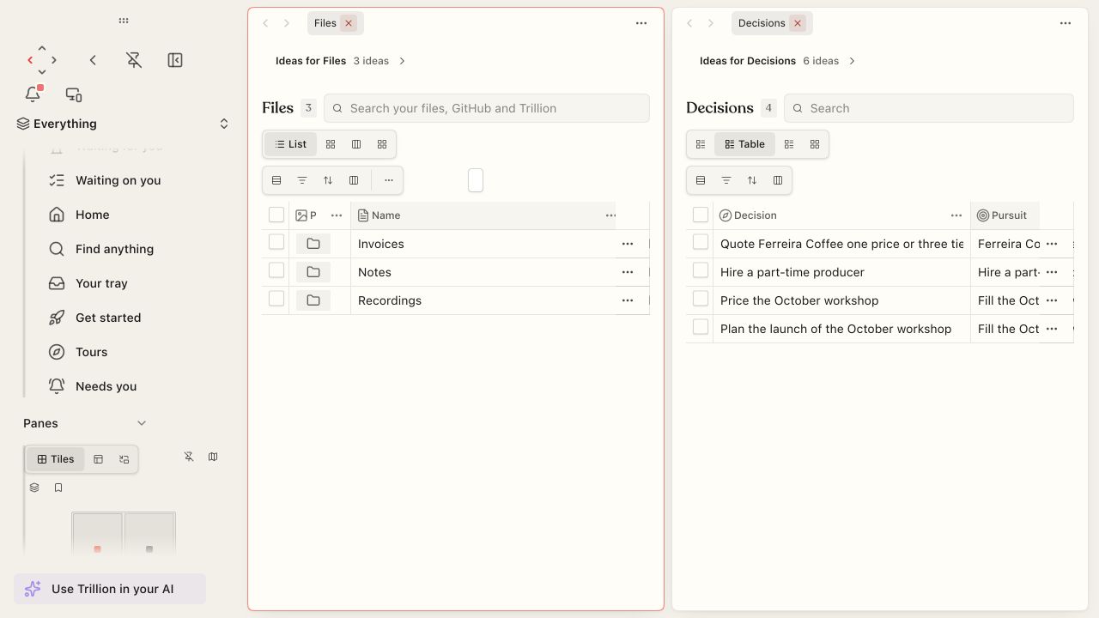Open the notifications bell in the sidebar
1099x618 pixels.
pyautogui.click(x=33, y=94)
